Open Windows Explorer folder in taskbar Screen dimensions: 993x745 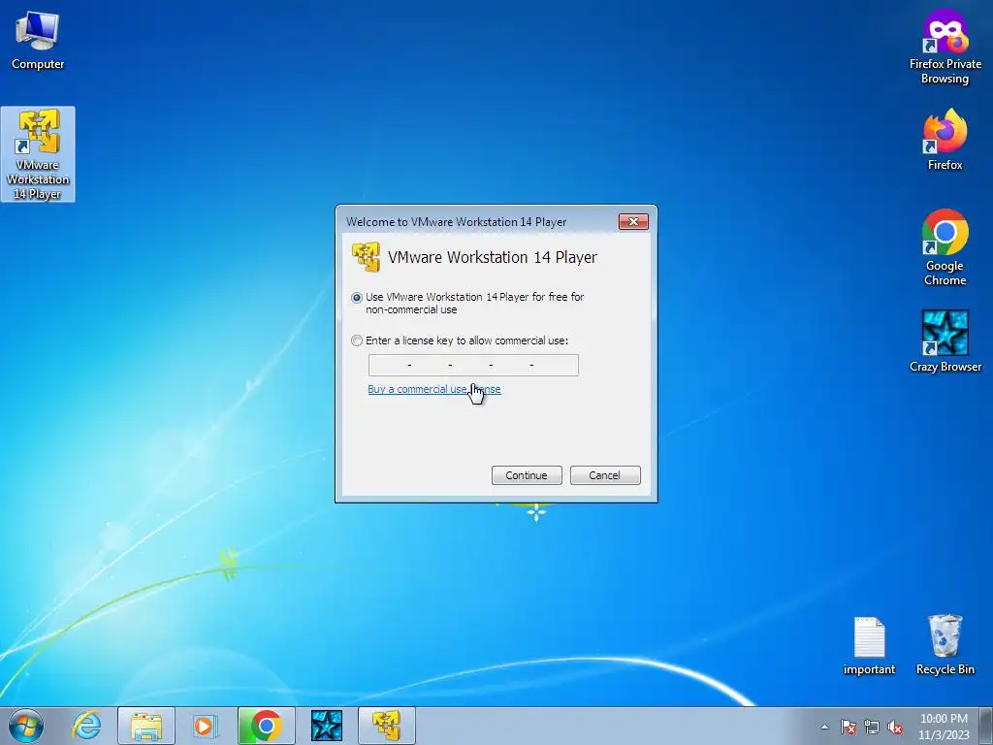pos(146,726)
